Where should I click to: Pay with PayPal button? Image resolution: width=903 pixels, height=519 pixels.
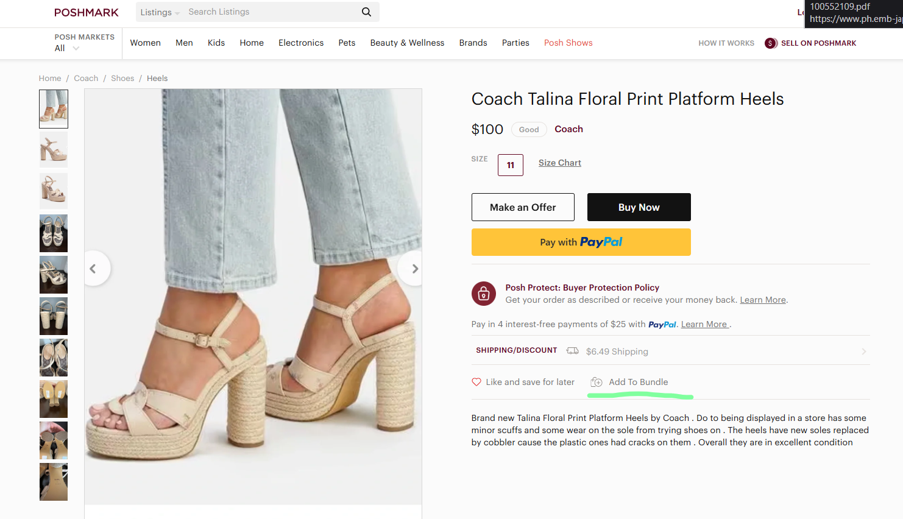coord(581,242)
